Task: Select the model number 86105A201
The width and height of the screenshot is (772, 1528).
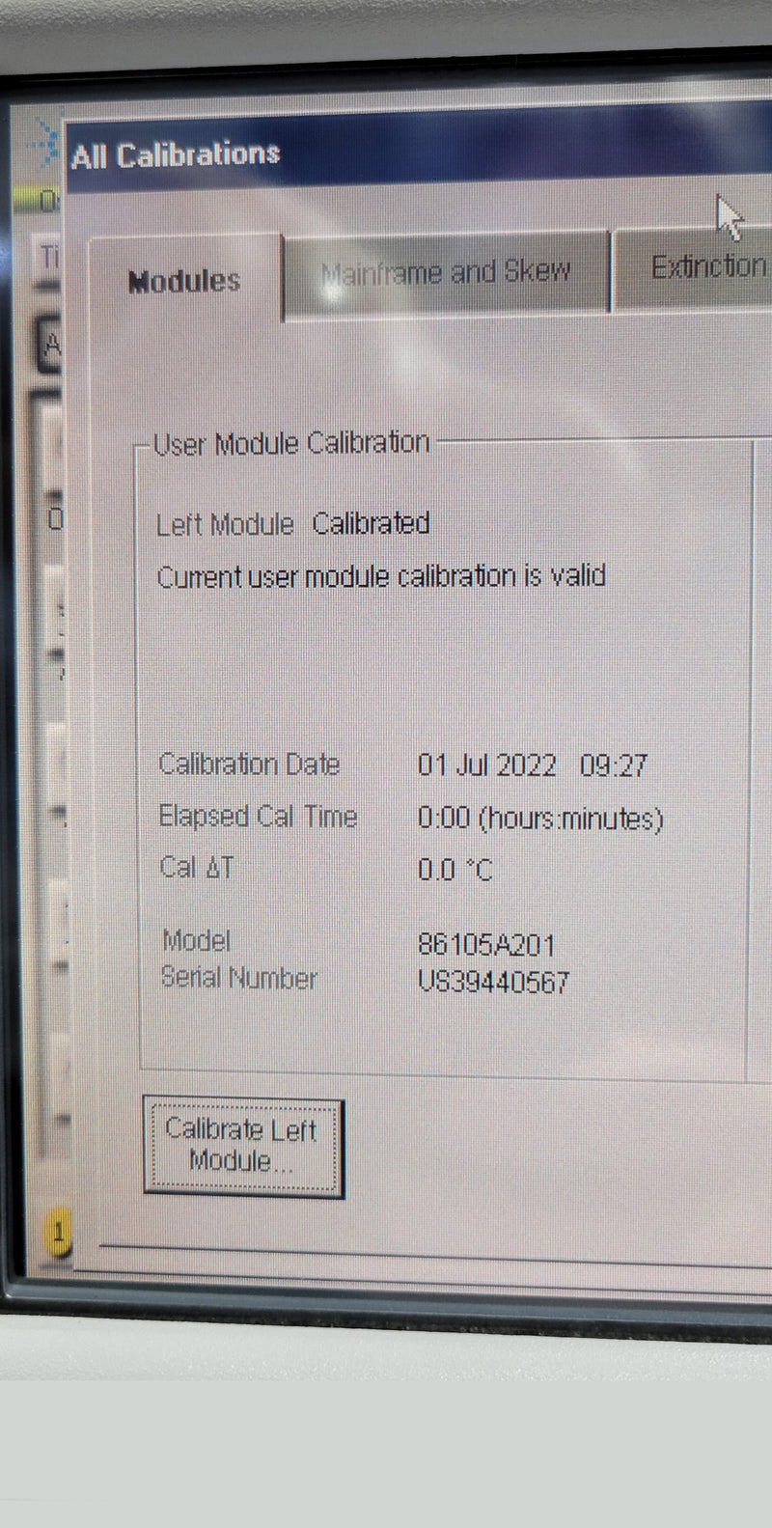Action: pyautogui.click(x=486, y=945)
